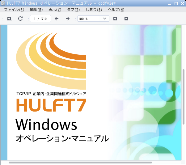Click the open-in-new-tab toolbar icon
The width and height of the screenshot is (186, 165).
[9, 19]
